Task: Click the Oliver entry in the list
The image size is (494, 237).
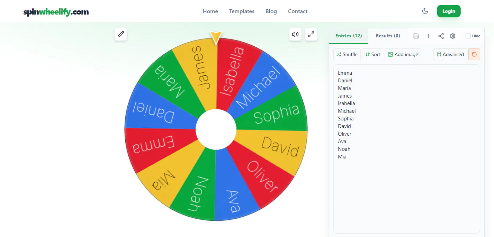Action: [344, 134]
